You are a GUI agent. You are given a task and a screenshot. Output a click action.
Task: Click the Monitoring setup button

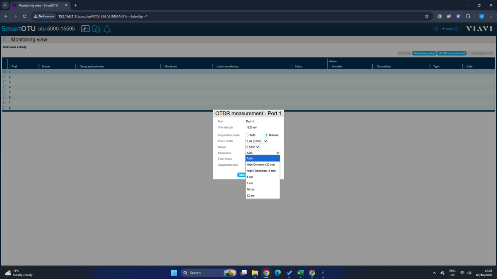point(424,53)
